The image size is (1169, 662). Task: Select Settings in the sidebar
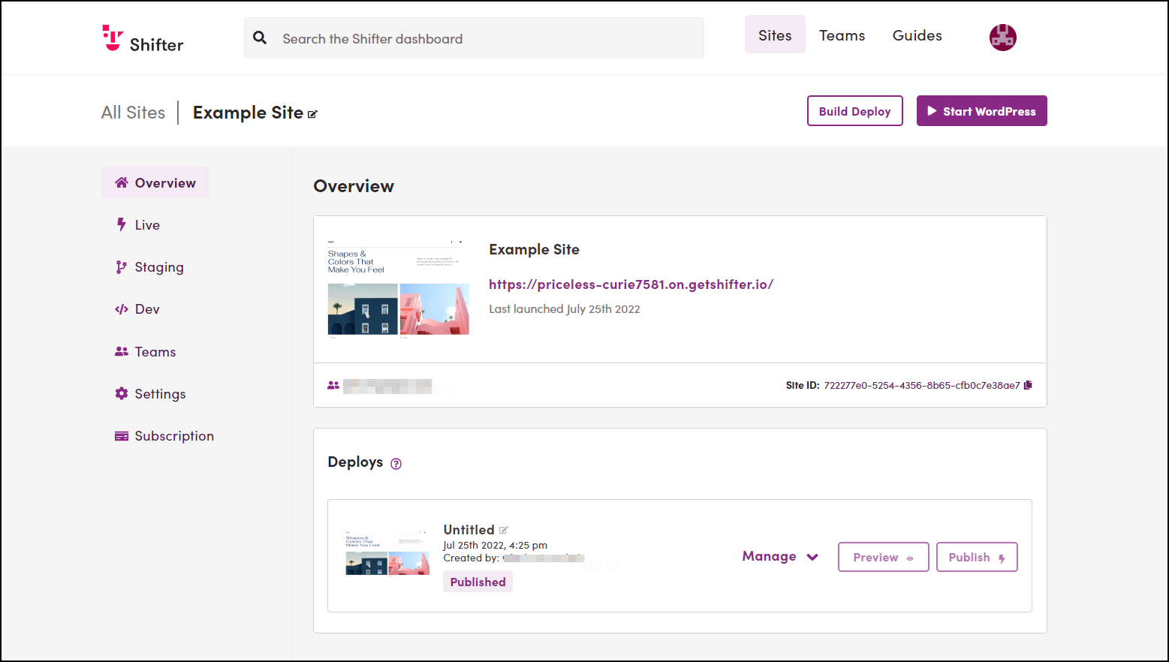click(x=150, y=393)
